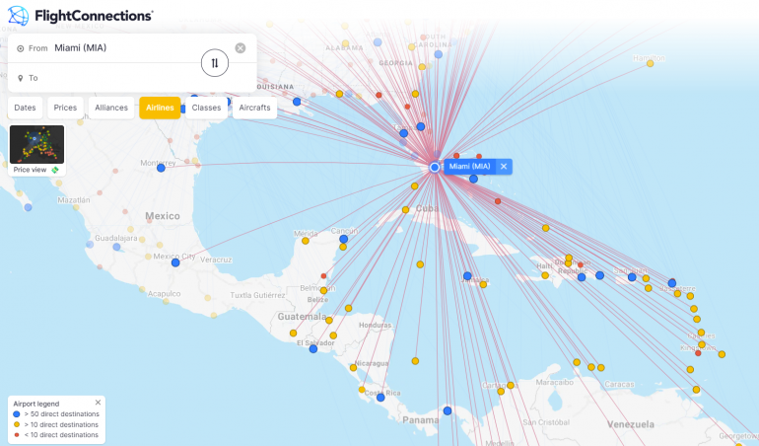Select the Monterrey airport dot
The height and width of the screenshot is (446, 759).
coord(161,168)
